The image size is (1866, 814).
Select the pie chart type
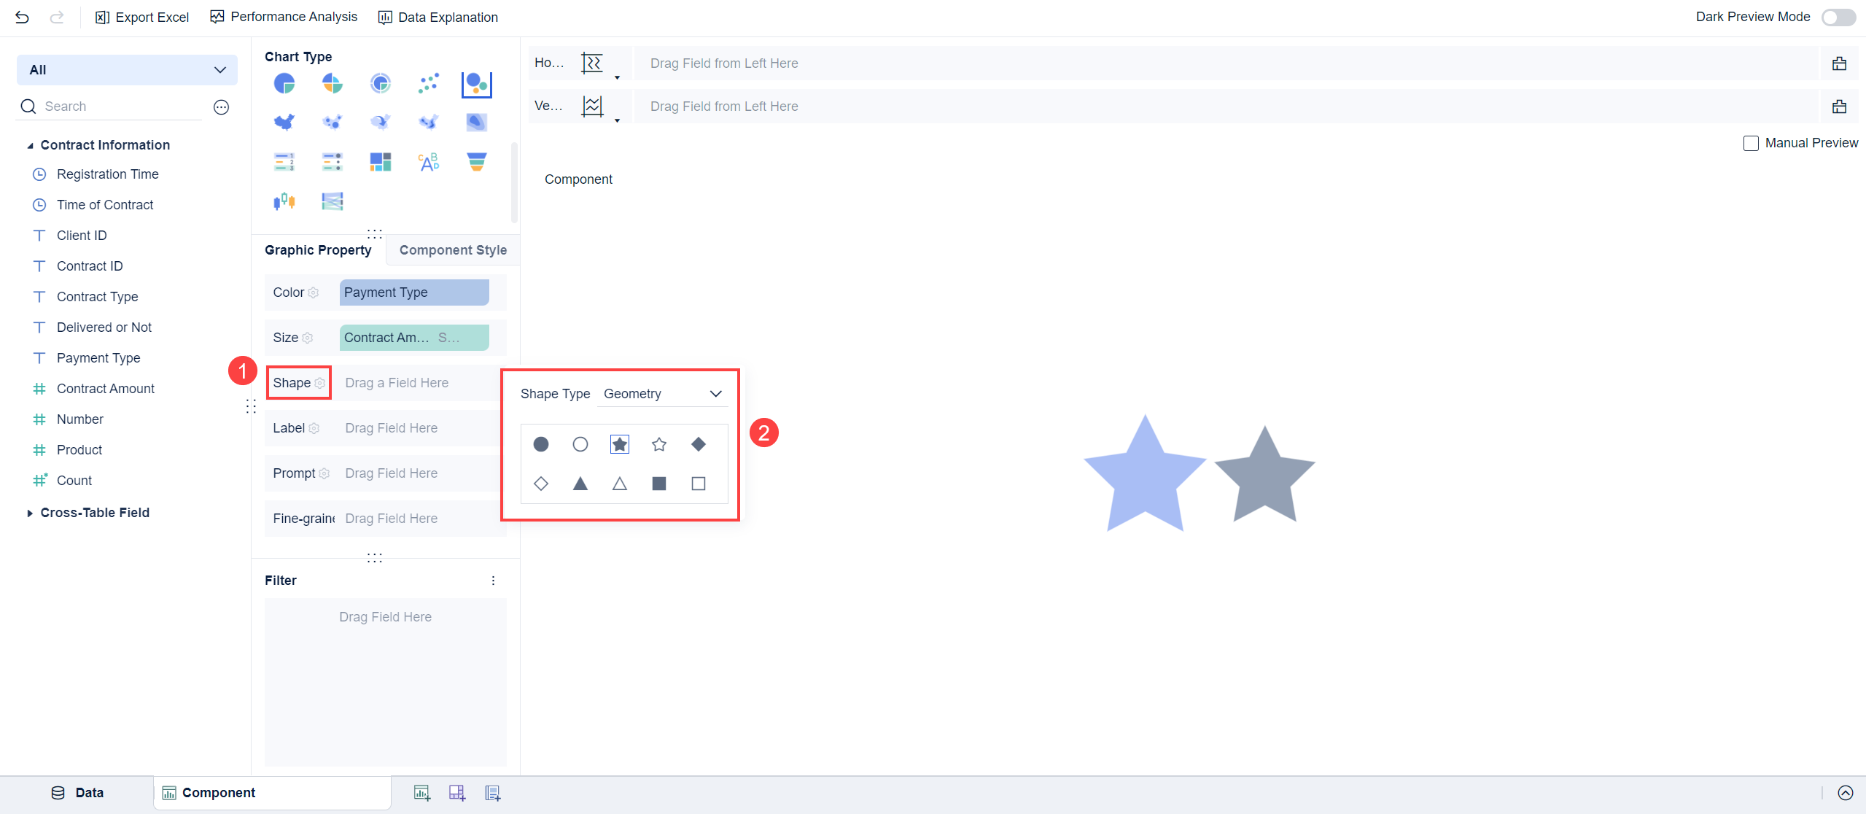(284, 83)
